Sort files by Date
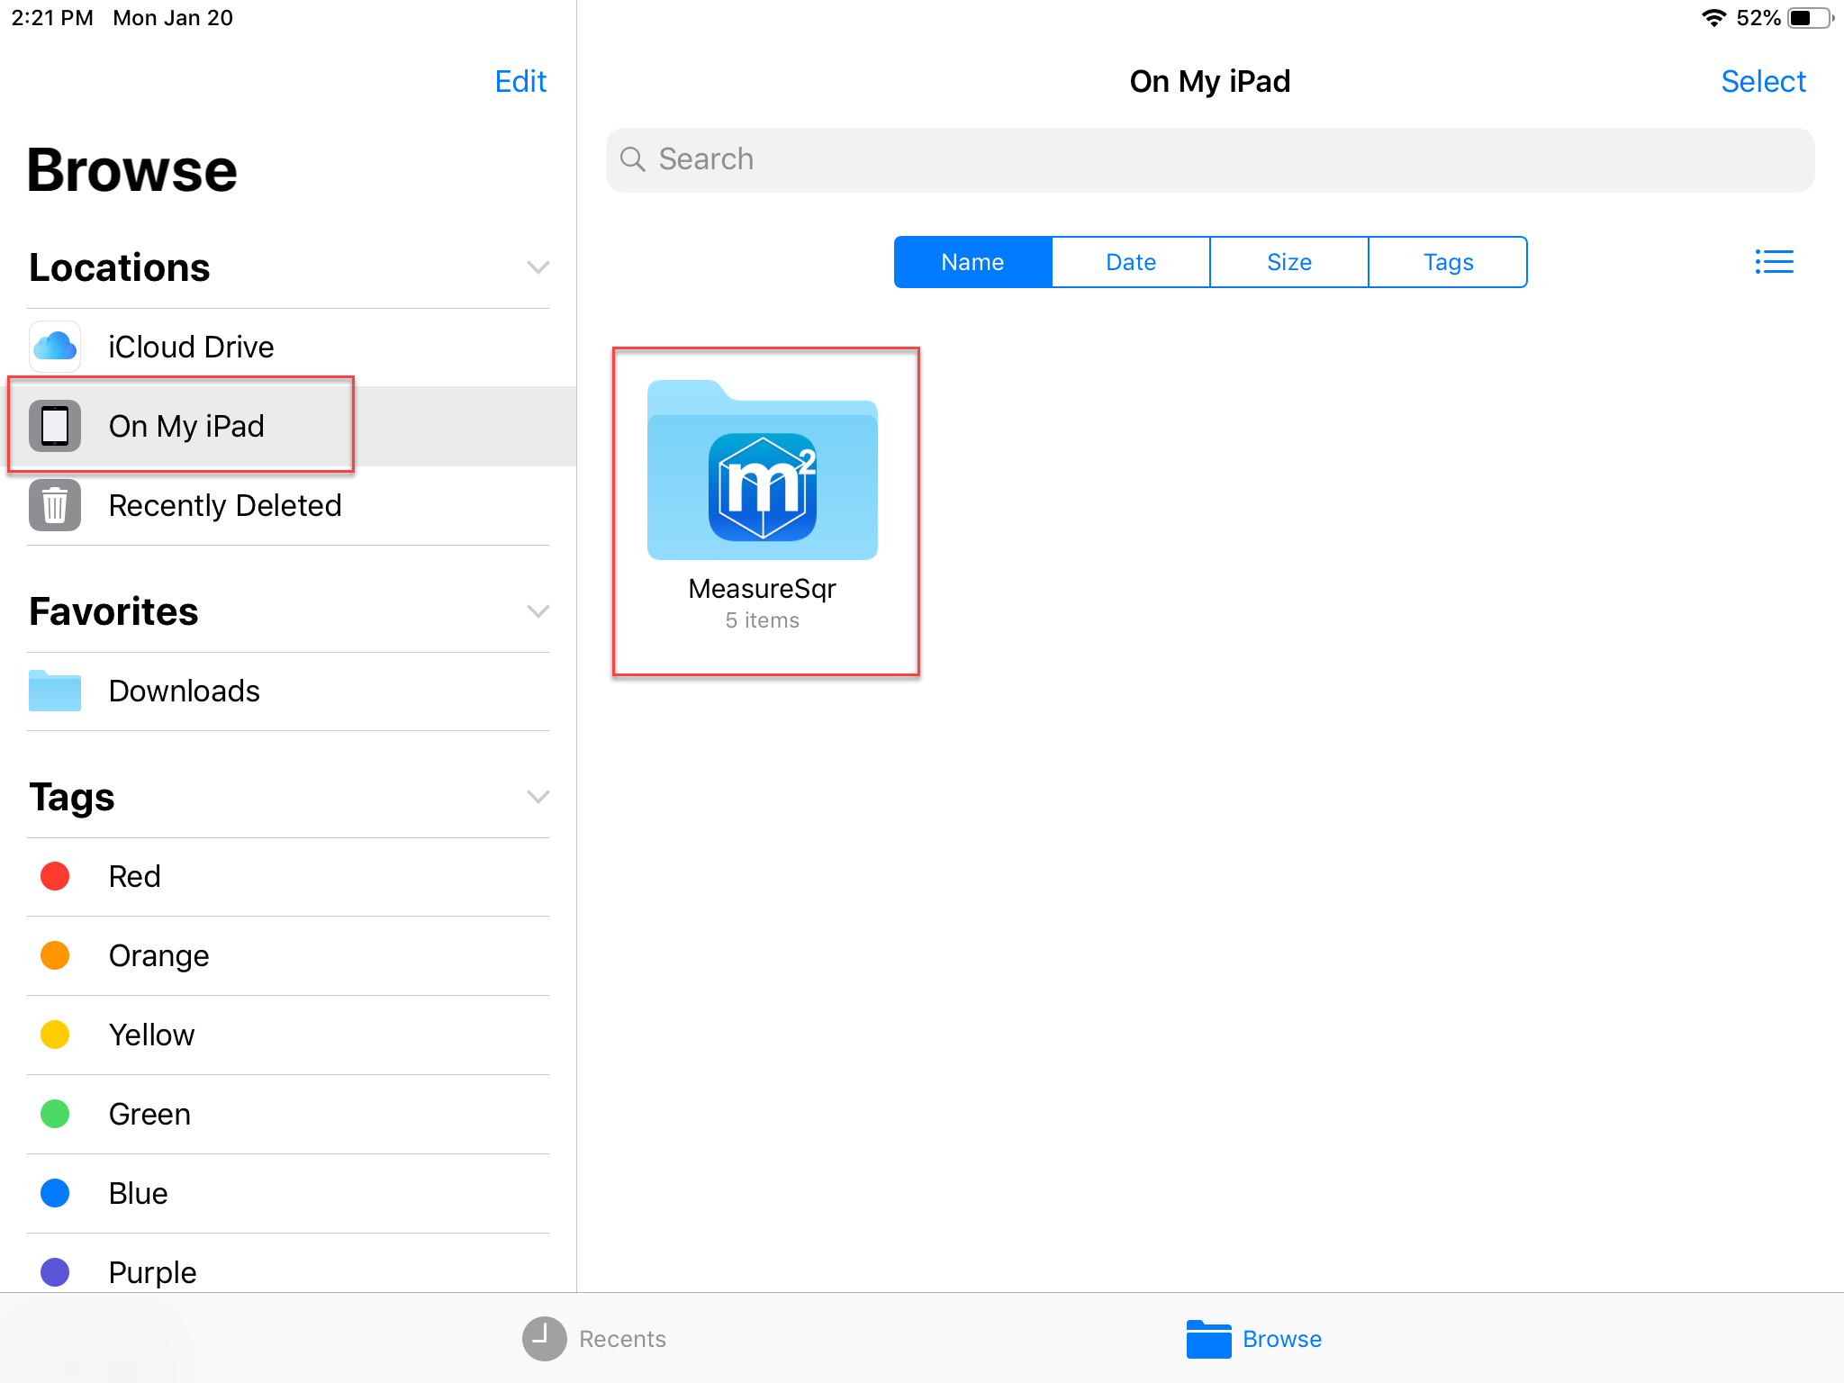Screen dimensions: 1844x1383 (1131, 262)
